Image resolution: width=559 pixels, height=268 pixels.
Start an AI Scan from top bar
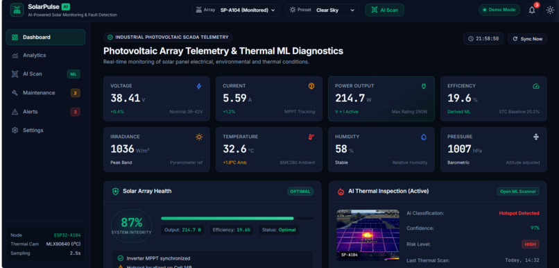point(384,10)
